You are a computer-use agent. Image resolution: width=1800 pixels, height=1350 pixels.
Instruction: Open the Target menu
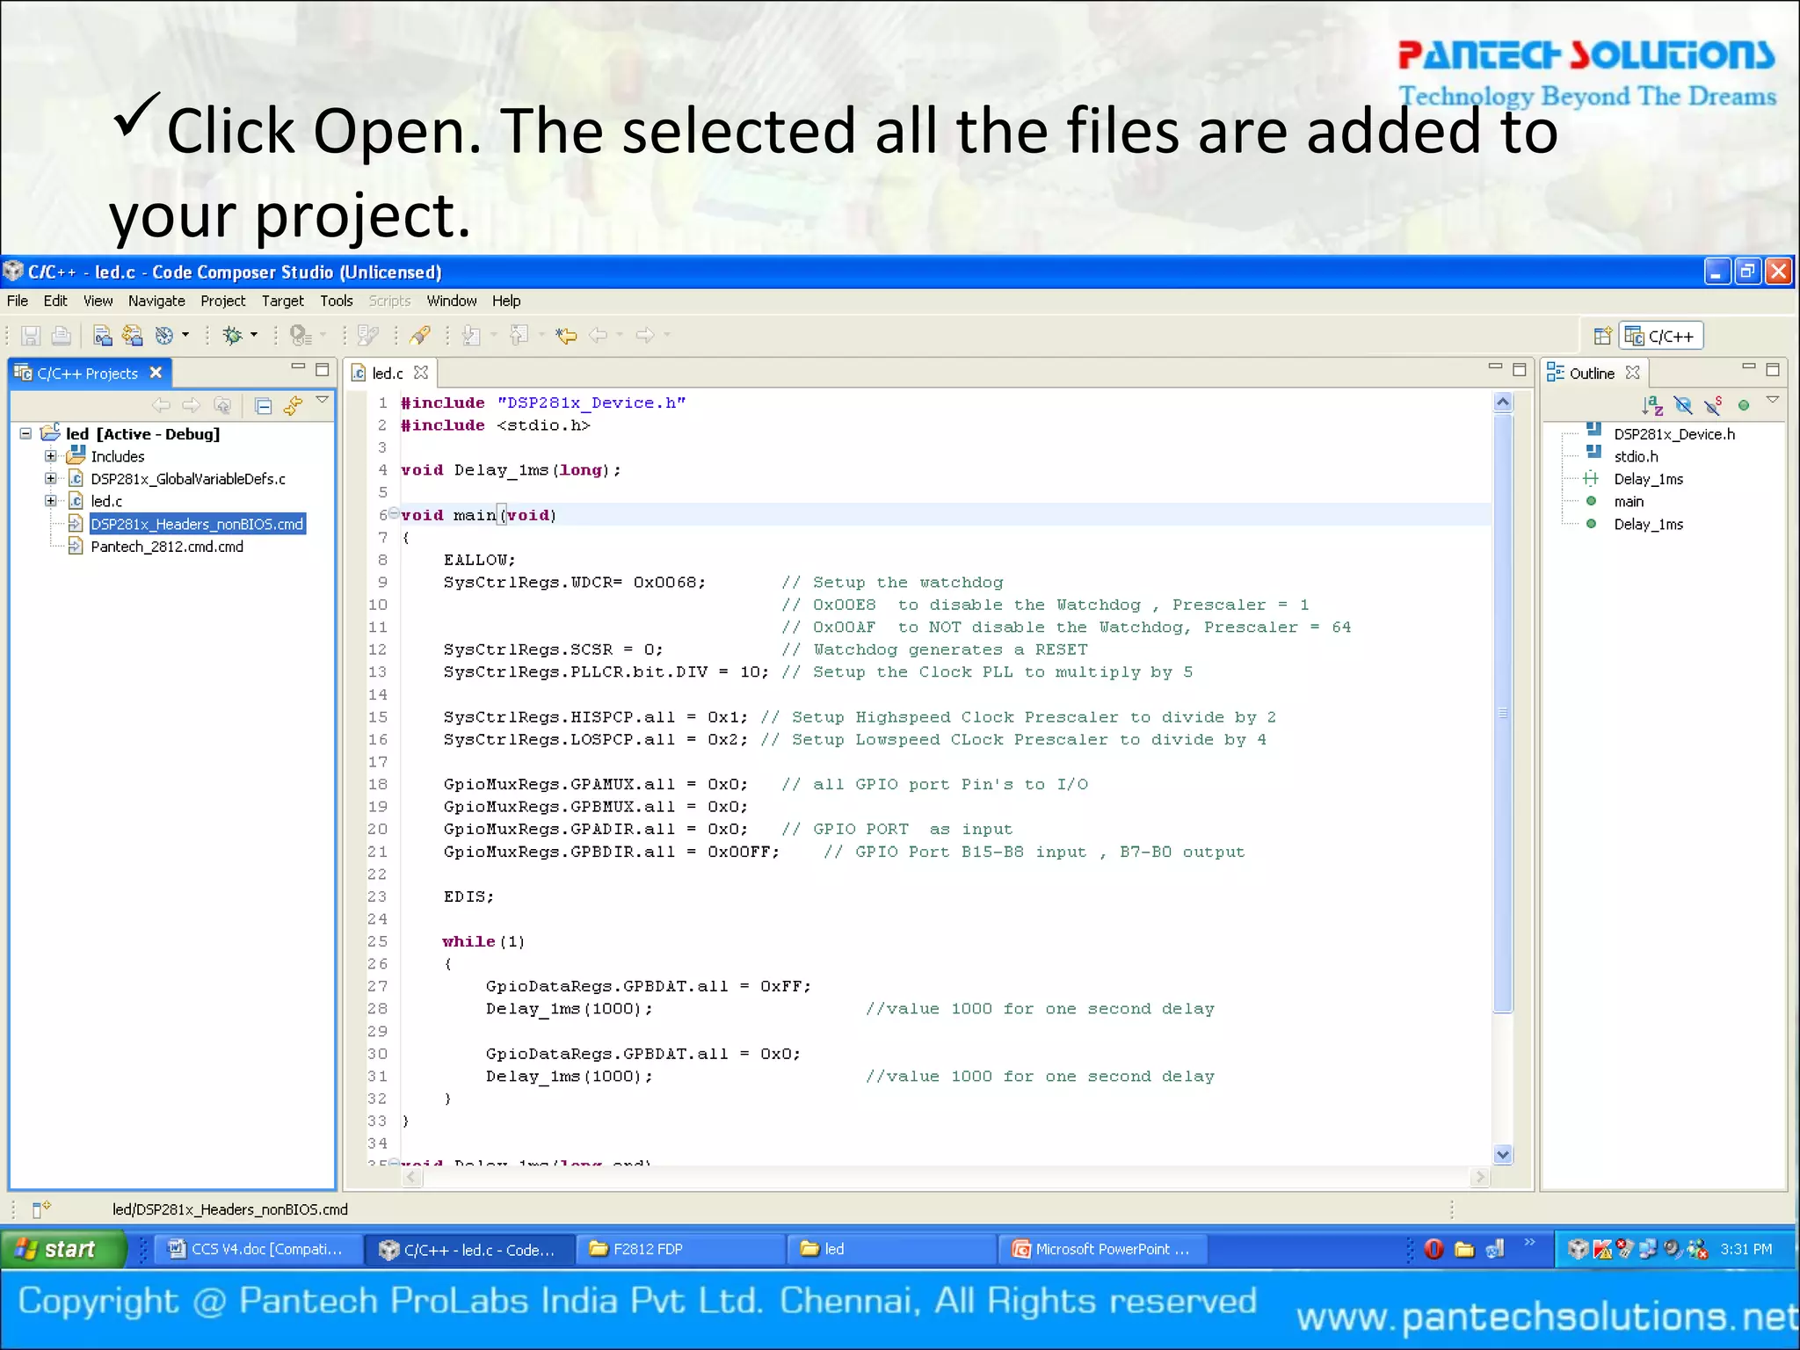282,301
